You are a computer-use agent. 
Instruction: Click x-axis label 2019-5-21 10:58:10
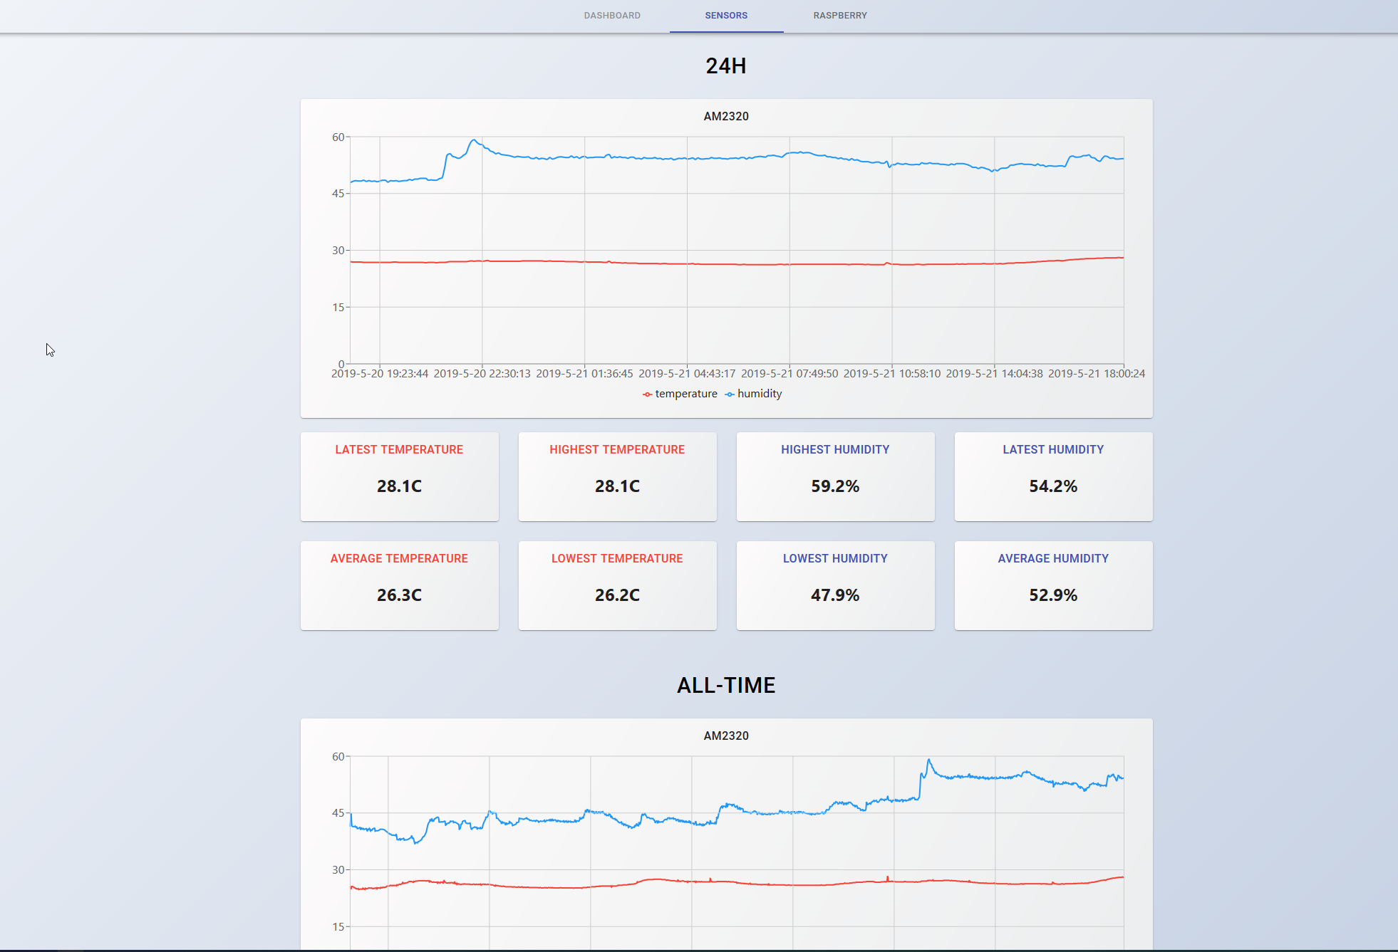[892, 374]
